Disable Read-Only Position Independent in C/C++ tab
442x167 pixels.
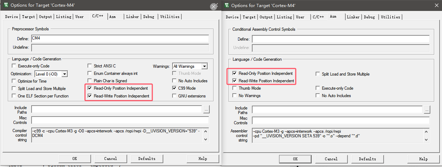[x=90, y=88]
